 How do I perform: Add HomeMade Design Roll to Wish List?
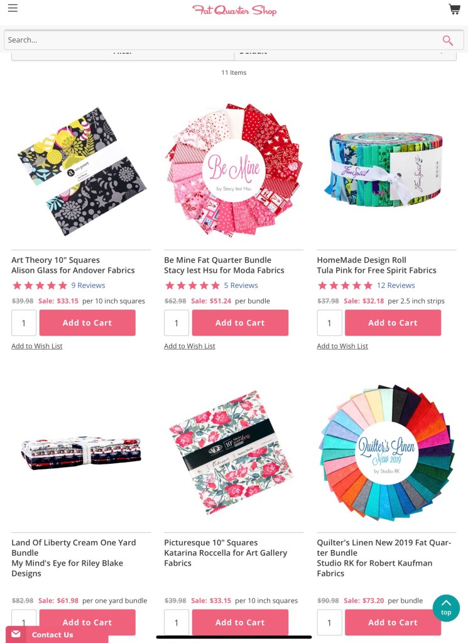(342, 346)
